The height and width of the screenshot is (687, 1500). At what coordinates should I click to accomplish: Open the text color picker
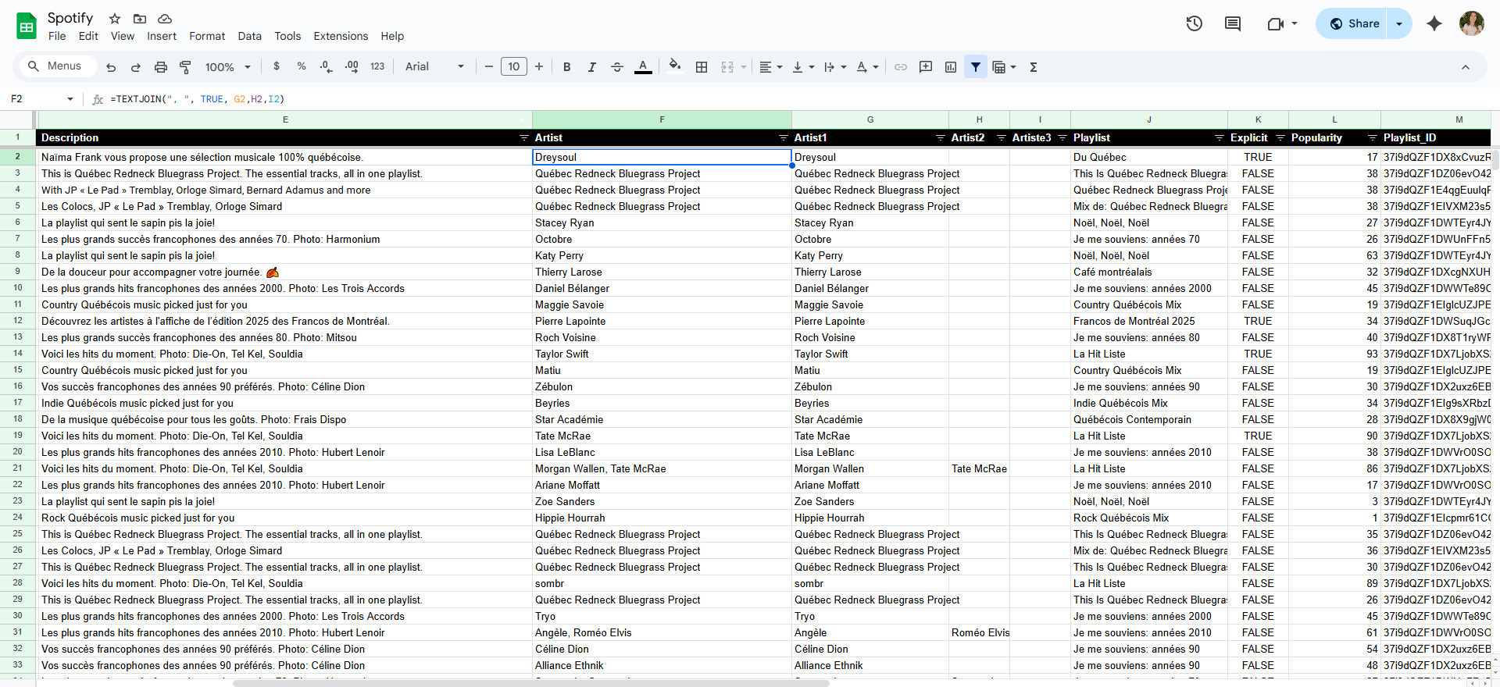coord(643,67)
